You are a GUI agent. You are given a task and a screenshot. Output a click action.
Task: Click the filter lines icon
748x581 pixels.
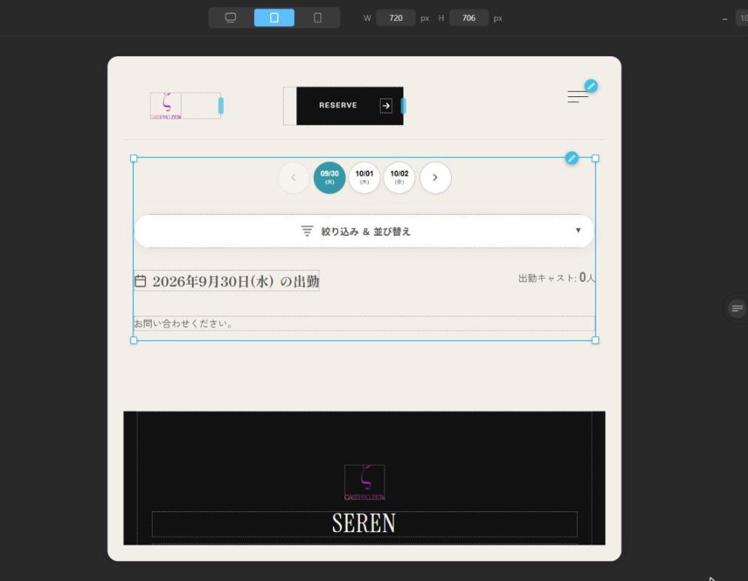coord(307,230)
